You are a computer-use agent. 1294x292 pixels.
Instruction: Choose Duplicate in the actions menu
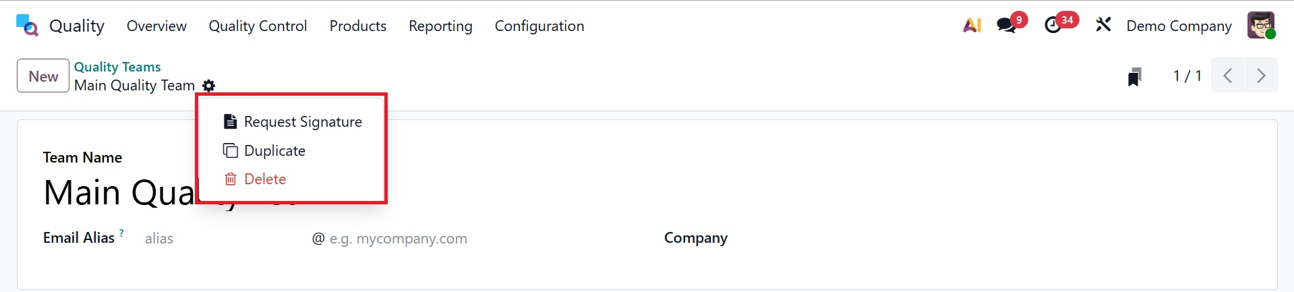[x=274, y=151]
